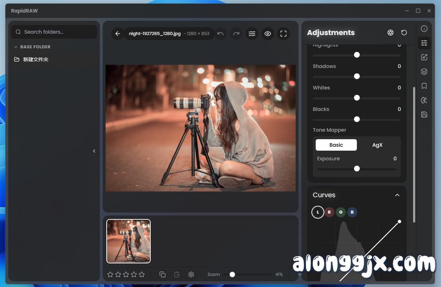
Task: Copy adjustments using the copy icon
Action: click(x=163, y=274)
